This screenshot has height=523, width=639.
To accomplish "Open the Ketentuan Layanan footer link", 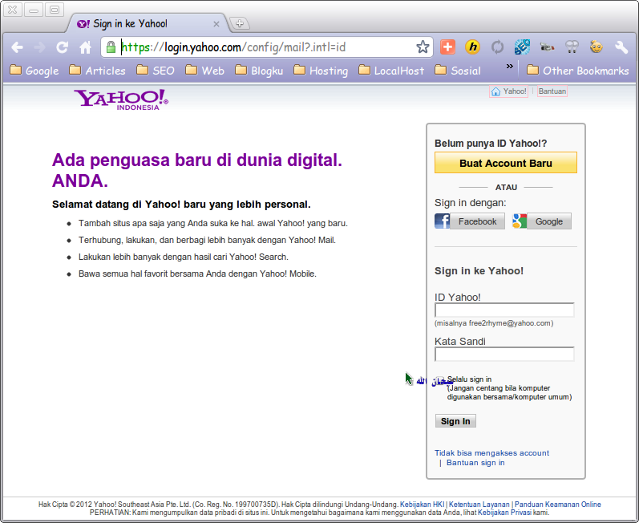I will pyautogui.click(x=479, y=505).
